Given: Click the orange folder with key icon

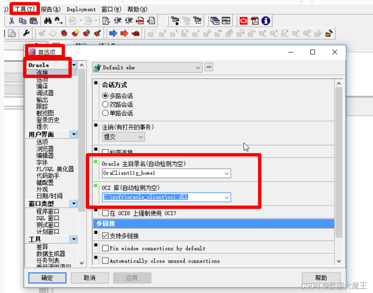Looking at the screenshot, I should pyautogui.click(x=329, y=33).
